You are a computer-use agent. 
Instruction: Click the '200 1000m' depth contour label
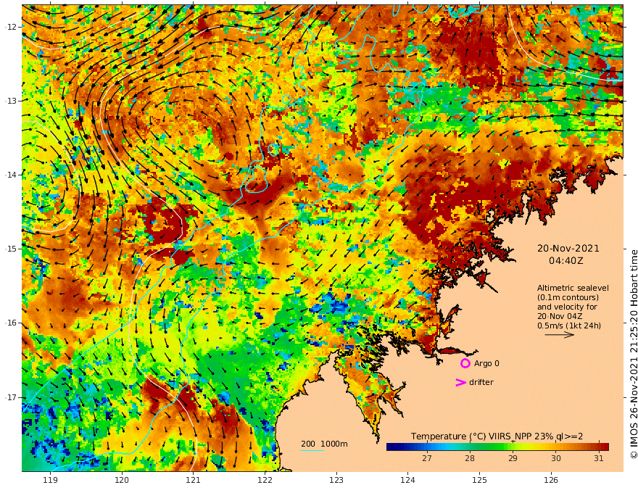coord(324,444)
